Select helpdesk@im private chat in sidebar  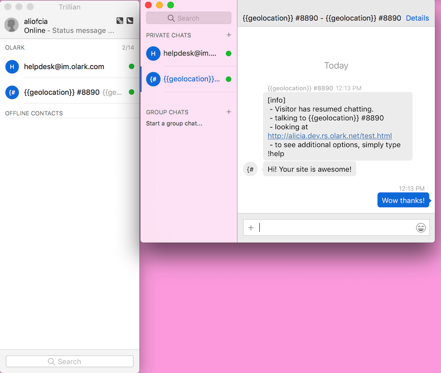188,54
